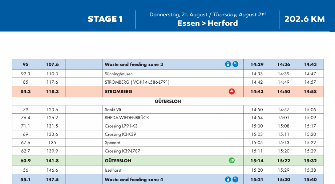This screenshot has height=184, width=335.
Task: Click the STAGE 1 header title
Action: click(105, 19)
